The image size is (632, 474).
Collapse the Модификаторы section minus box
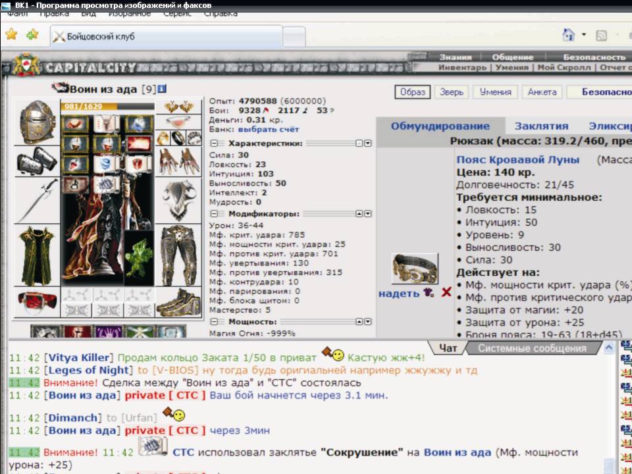214,213
